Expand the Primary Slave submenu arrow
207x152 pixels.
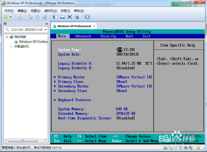pyautogui.click(x=55, y=82)
